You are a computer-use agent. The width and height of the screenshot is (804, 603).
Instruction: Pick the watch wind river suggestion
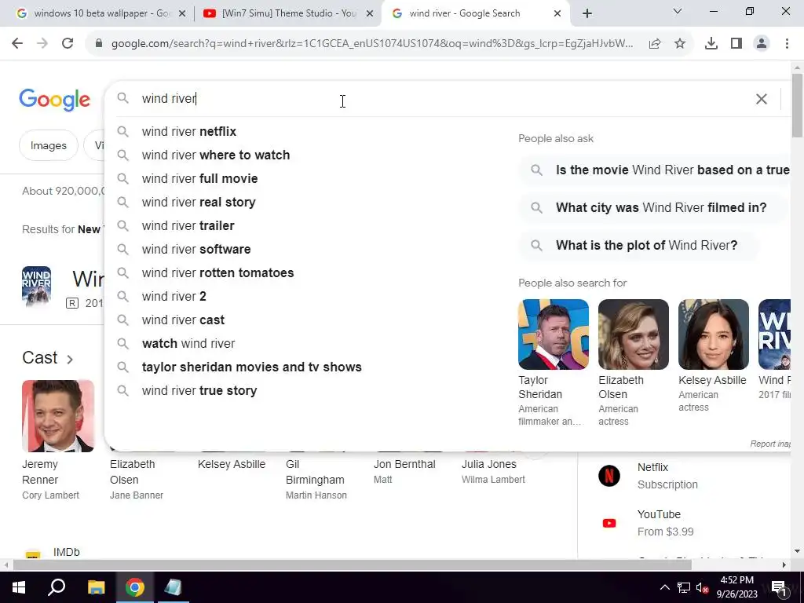188,344
